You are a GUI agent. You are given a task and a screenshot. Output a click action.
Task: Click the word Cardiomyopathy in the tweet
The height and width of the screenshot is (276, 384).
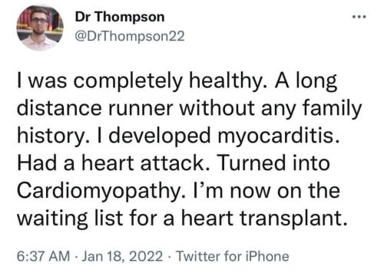pos(100,192)
